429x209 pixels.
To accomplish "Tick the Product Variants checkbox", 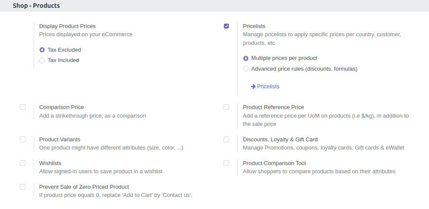I will (x=23, y=139).
